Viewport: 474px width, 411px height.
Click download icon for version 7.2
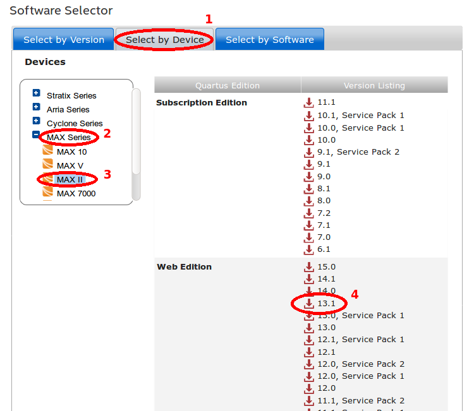point(308,213)
